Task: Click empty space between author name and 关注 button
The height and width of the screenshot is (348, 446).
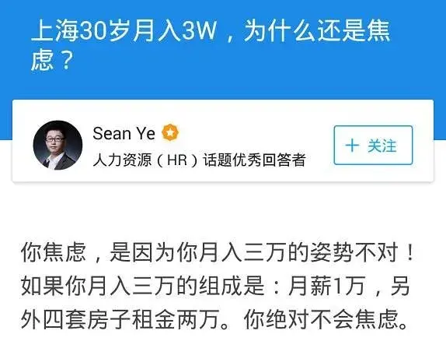Action: [256, 133]
